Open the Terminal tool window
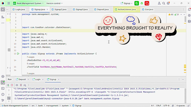This screenshot has height=107, width=191. 3,89
